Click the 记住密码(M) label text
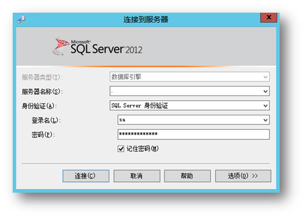Image resolution: width=305 pixels, height=218 pixels. pos(143,149)
